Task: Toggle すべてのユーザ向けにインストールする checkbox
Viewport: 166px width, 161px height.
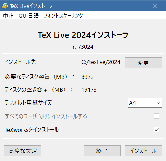Action: 157,116
